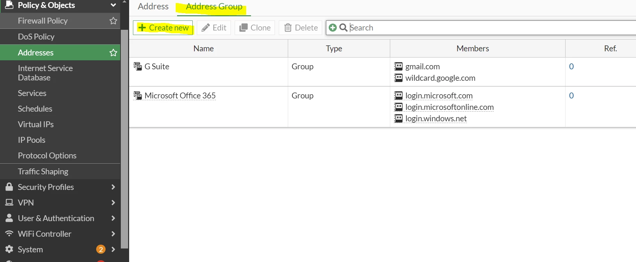Toggle the Addresses favorite star icon

(x=113, y=53)
